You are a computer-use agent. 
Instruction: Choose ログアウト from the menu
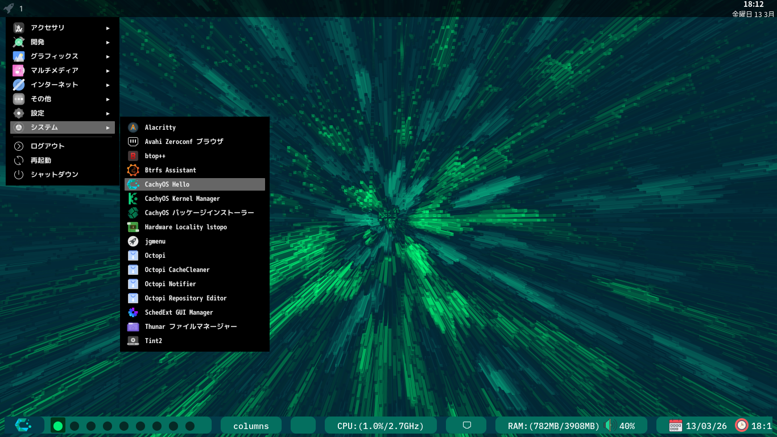pyautogui.click(x=63, y=146)
